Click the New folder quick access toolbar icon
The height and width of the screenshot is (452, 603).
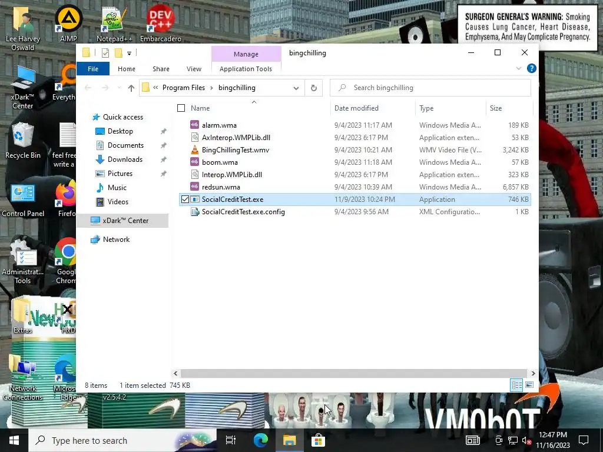(x=118, y=53)
